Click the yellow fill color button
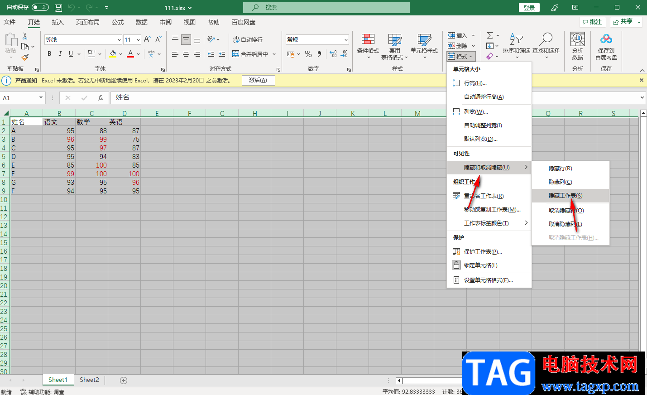Image resolution: width=647 pixels, height=395 pixels. coord(113,54)
